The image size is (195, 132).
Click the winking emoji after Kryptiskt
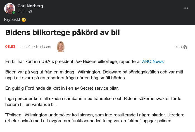pos(24,20)
